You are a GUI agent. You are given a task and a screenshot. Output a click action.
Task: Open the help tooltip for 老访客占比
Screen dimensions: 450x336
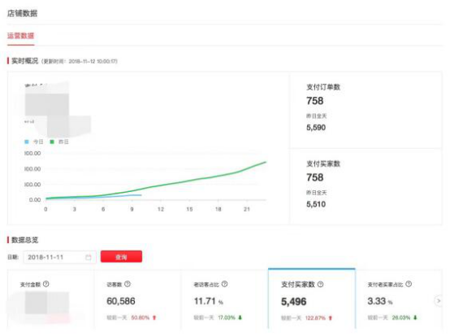click(x=225, y=284)
